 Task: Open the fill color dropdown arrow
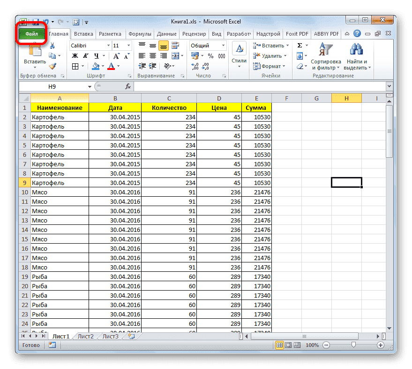pyautogui.click(x=102, y=66)
